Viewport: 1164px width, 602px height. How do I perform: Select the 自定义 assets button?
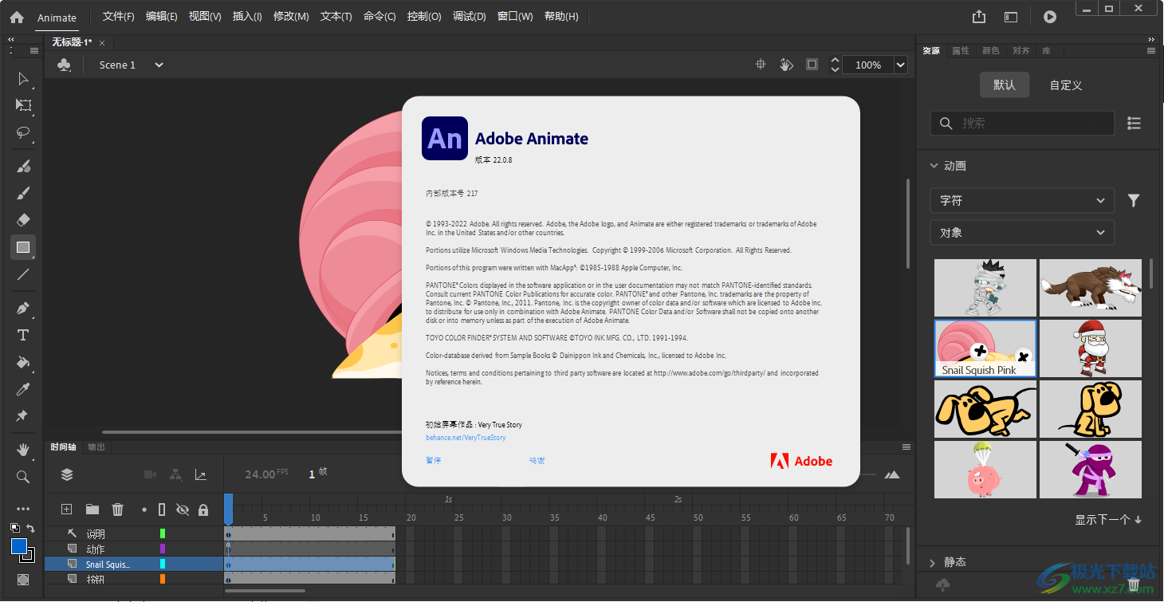pos(1066,85)
